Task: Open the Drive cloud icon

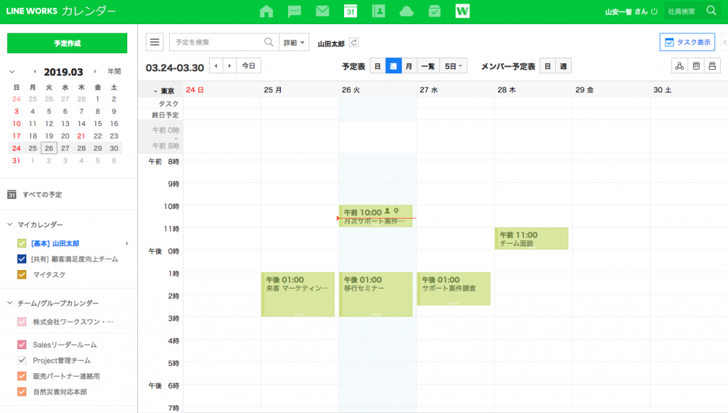Action: [x=407, y=11]
